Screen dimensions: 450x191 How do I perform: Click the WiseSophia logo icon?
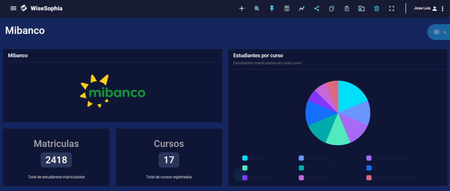[x=24, y=8]
